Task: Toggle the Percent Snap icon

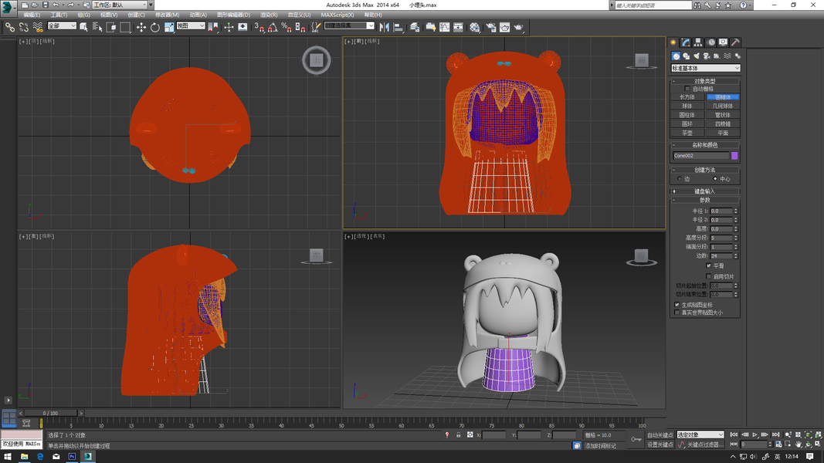Action: pos(287,27)
